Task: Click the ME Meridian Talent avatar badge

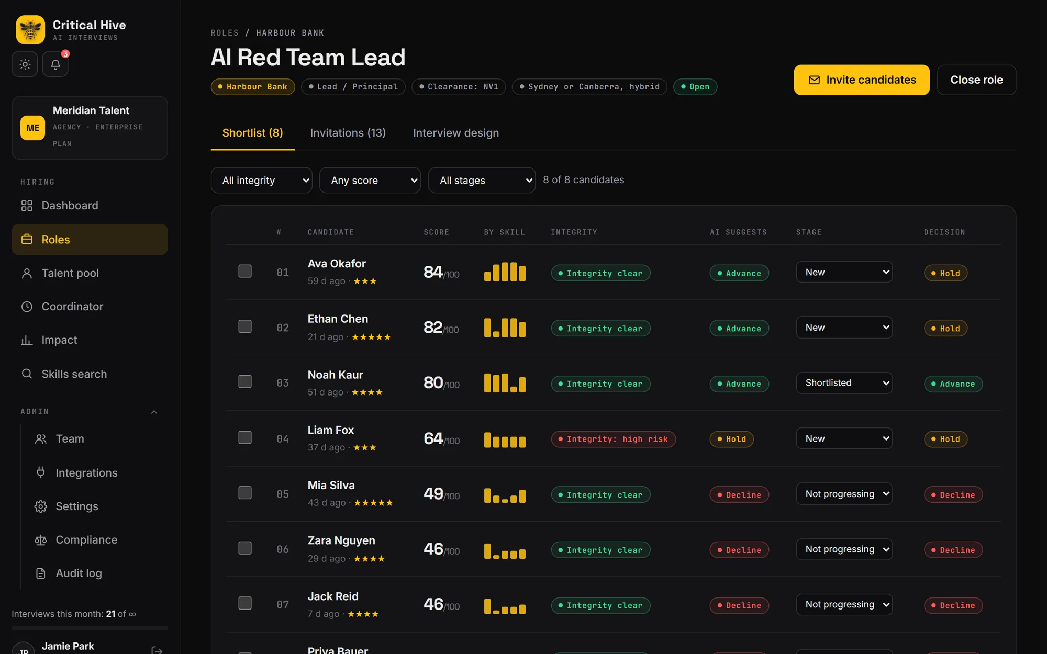Action: 32,128
